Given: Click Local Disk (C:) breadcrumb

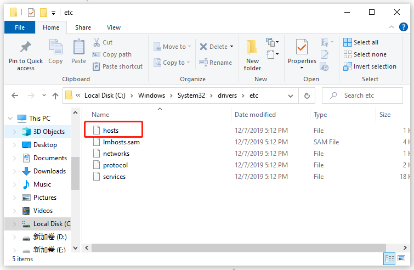Looking at the screenshot, I should [x=105, y=95].
